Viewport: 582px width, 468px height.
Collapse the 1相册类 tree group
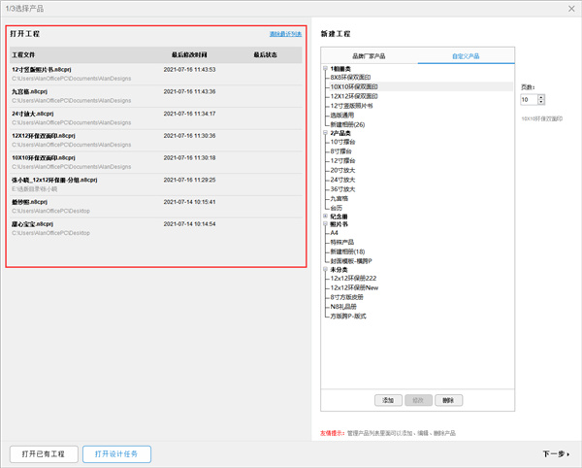click(325, 68)
